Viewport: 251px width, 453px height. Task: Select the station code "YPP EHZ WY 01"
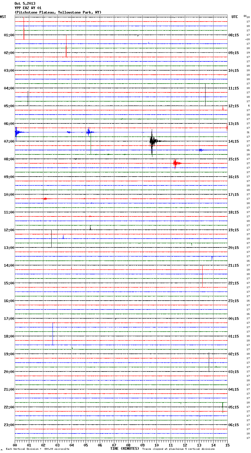click(28, 8)
